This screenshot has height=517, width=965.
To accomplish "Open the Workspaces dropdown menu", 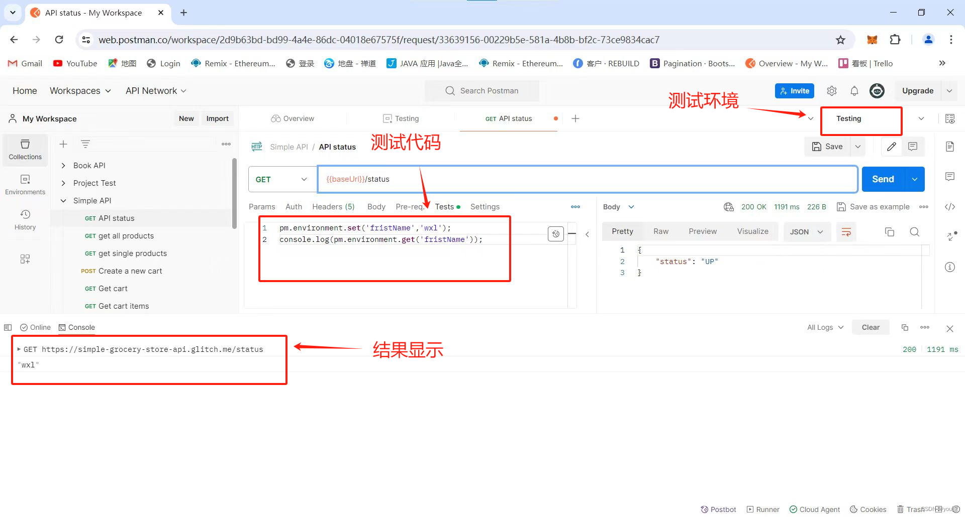I will [x=80, y=91].
